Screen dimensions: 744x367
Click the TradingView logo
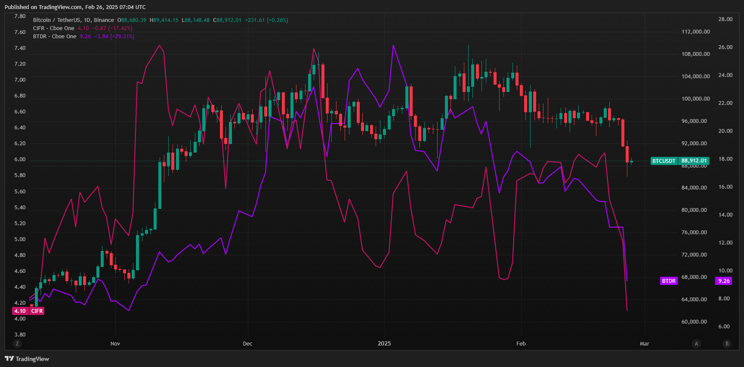tap(27, 359)
